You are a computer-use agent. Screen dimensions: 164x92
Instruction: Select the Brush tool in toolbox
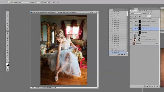tap(7, 31)
